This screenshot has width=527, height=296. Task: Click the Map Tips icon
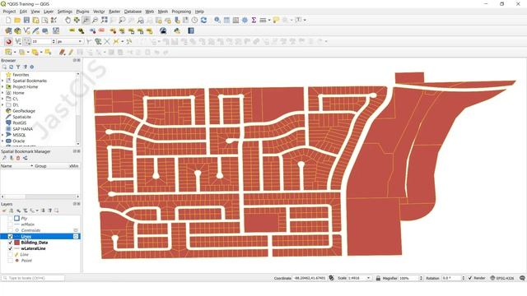point(276,20)
